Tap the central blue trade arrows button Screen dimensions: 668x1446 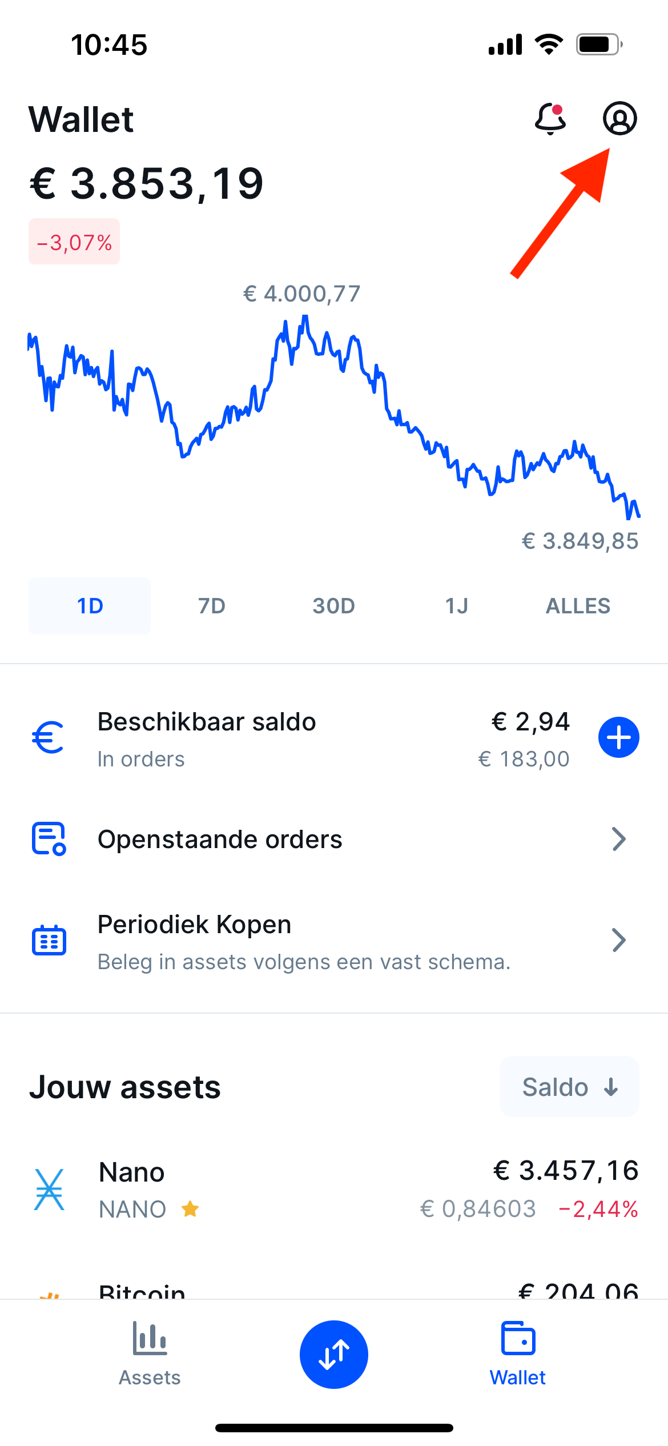(x=334, y=1354)
